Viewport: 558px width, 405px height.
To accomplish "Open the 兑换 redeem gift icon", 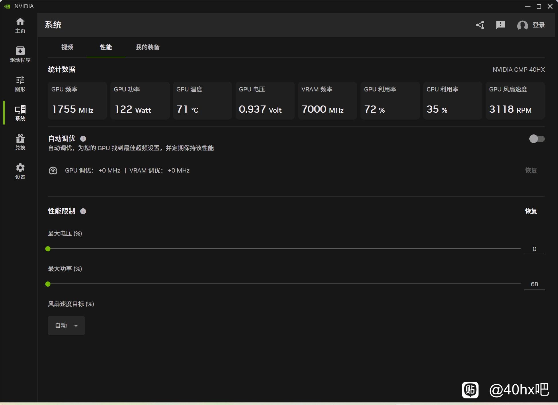I will coord(20,142).
